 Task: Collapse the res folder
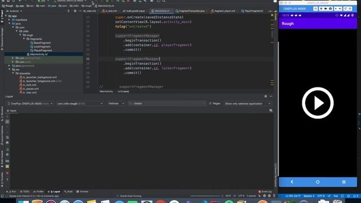[10, 69]
